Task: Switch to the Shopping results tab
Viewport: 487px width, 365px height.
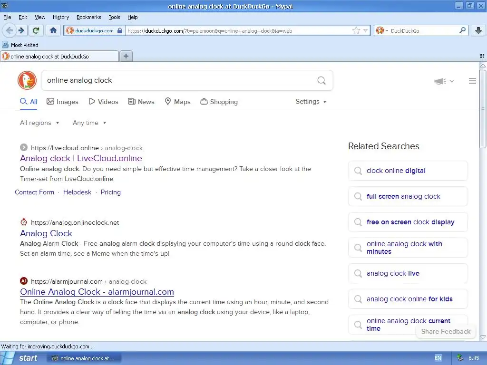Action: point(219,102)
